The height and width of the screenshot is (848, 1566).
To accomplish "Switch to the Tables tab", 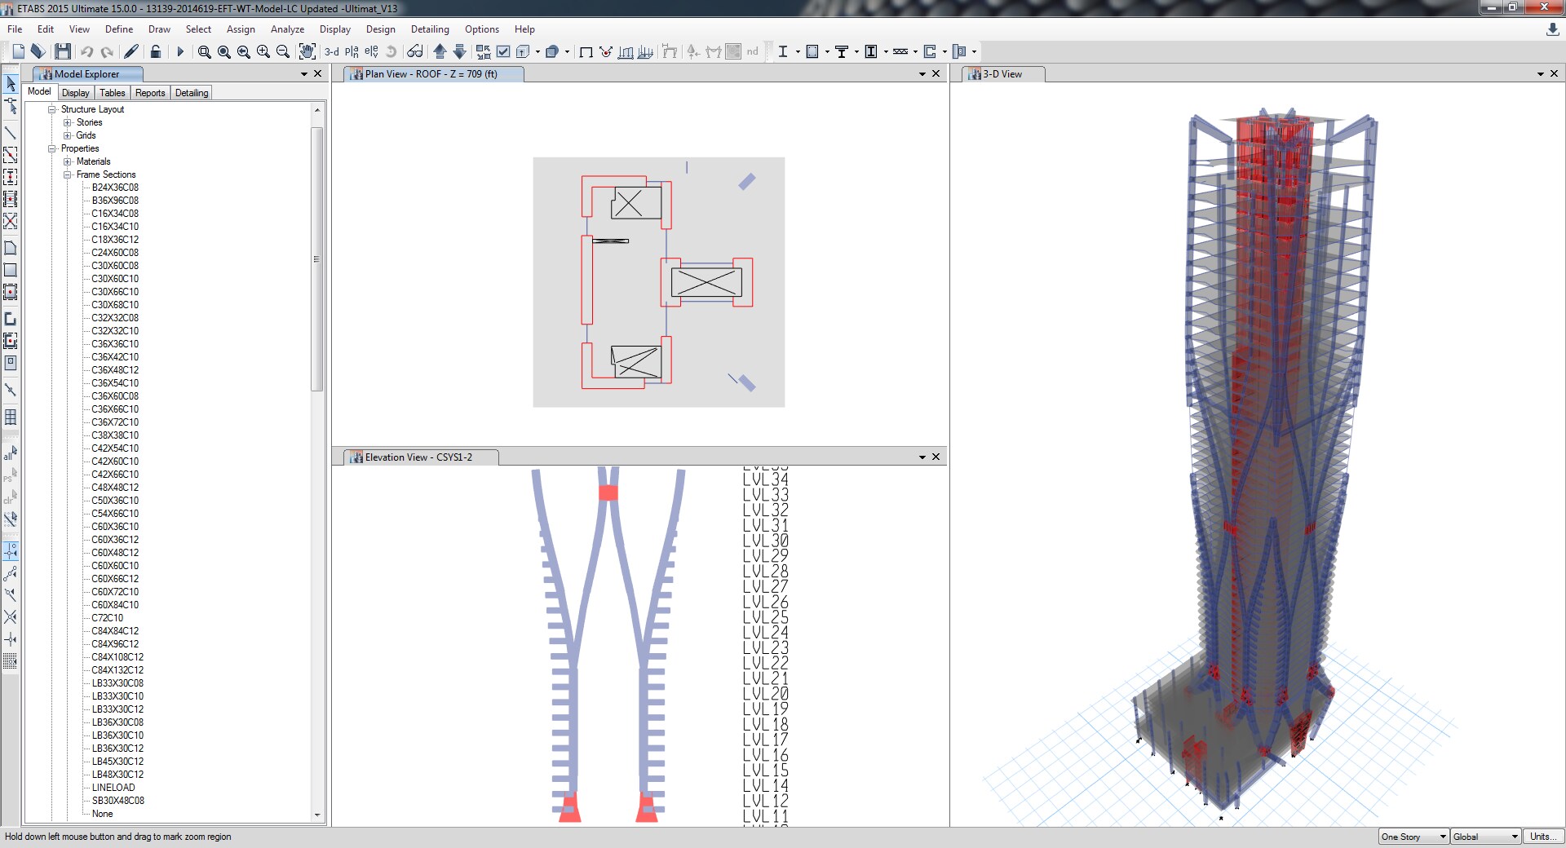I will pos(113,93).
